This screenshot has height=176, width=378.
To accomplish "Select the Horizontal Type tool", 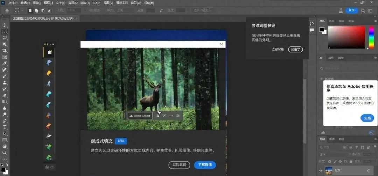I will (4, 127).
